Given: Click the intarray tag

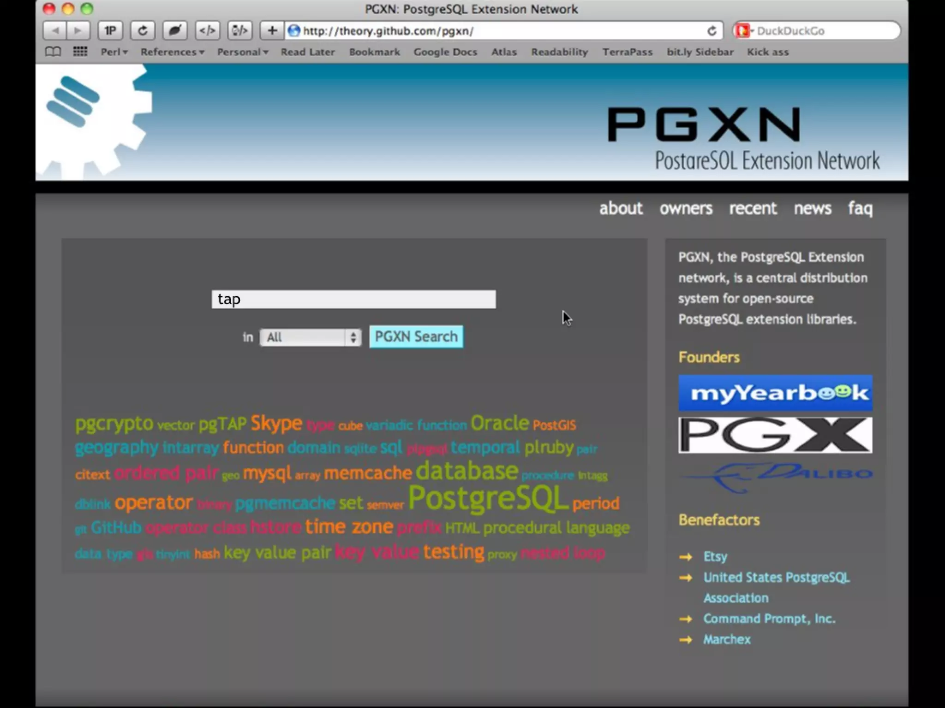Looking at the screenshot, I should pos(191,448).
